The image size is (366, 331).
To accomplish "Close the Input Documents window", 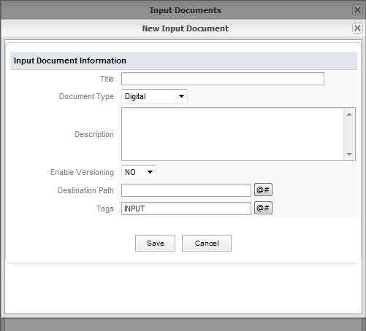I will (357, 10).
